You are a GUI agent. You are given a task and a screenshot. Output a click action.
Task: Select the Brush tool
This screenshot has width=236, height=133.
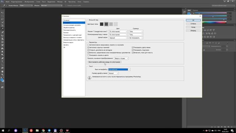[2, 35]
